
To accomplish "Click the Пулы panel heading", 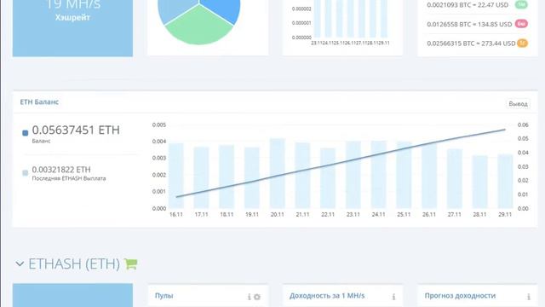I will click(164, 296).
